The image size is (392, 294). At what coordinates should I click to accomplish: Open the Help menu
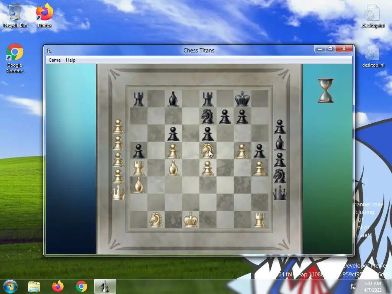point(70,60)
